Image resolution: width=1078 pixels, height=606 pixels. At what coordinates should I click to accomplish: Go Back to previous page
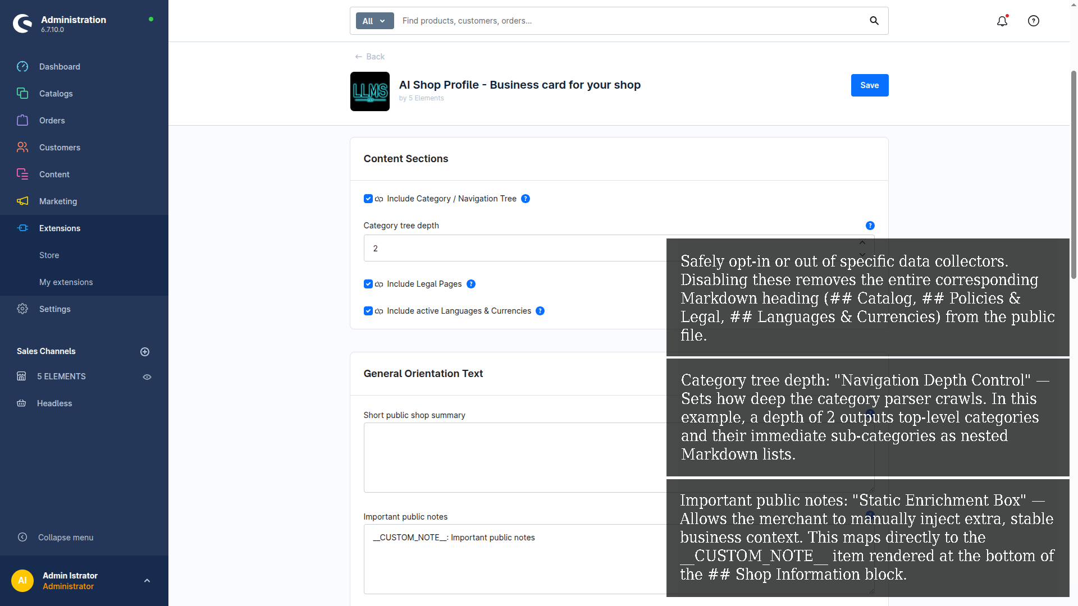click(370, 57)
